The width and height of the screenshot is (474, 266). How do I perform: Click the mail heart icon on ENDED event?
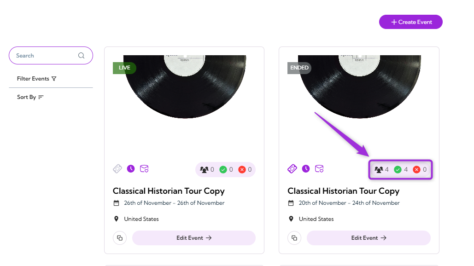(x=319, y=169)
